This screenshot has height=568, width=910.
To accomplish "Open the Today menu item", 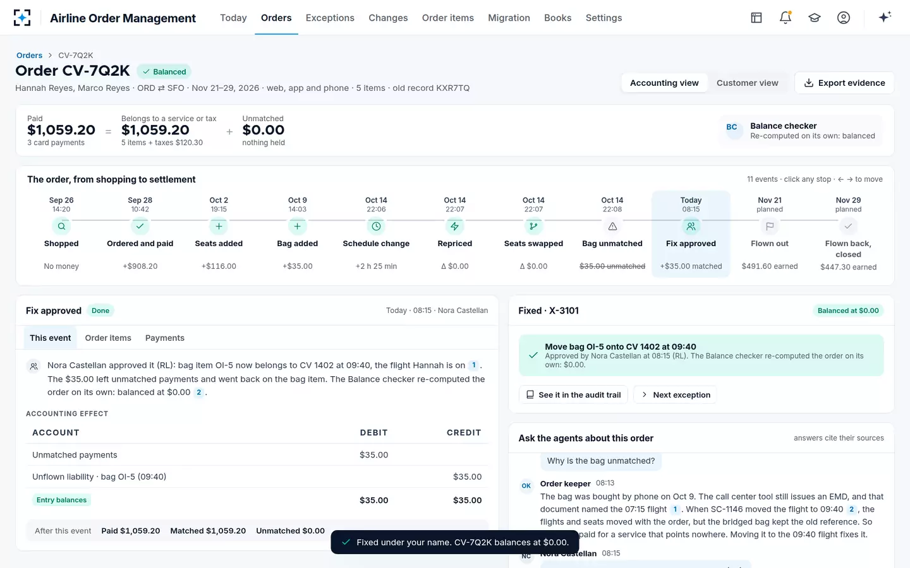I will pyautogui.click(x=233, y=18).
